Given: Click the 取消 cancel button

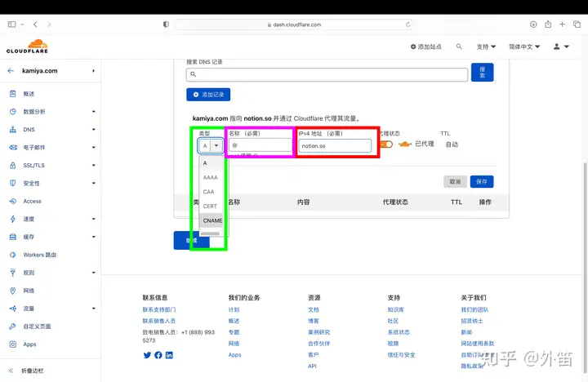Looking at the screenshot, I should pyautogui.click(x=455, y=182).
